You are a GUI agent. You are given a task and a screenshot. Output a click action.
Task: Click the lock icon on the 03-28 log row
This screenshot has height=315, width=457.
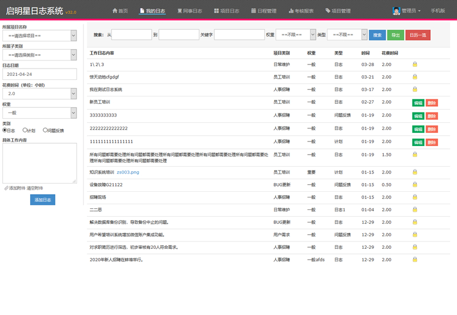415,64
